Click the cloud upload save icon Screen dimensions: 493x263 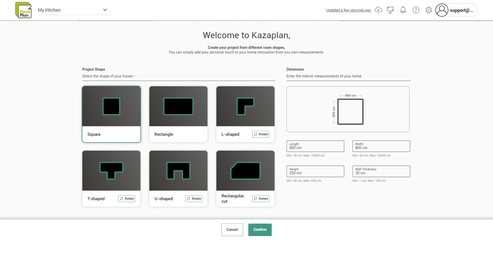[378, 10]
